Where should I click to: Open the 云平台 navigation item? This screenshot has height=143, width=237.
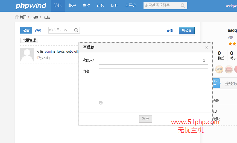[131, 6]
